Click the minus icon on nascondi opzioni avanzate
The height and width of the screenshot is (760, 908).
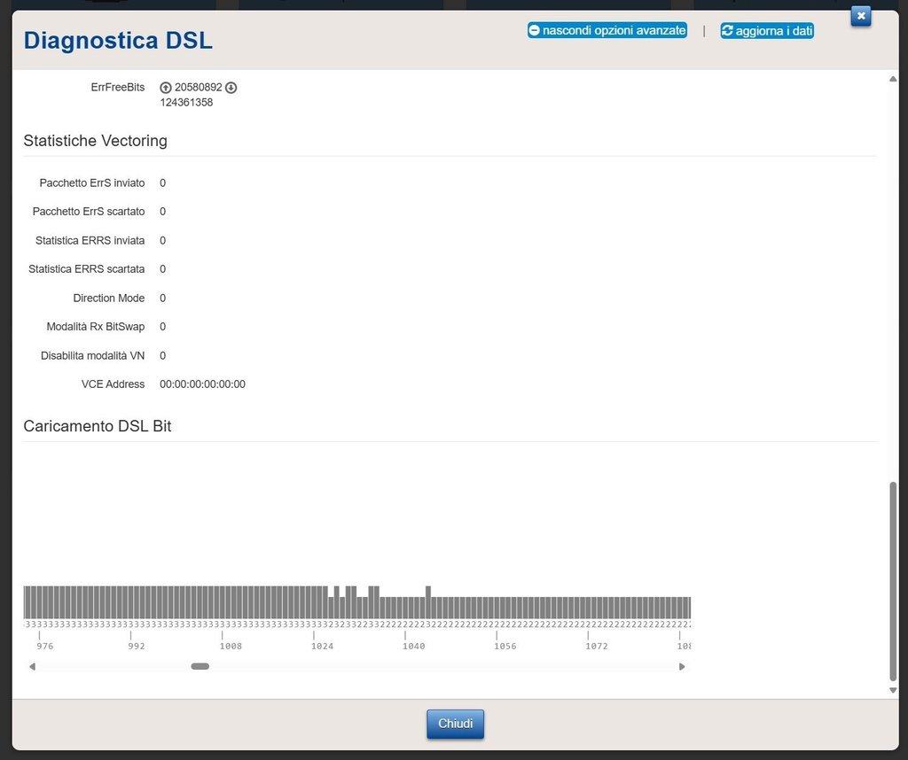[x=535, y=31]
